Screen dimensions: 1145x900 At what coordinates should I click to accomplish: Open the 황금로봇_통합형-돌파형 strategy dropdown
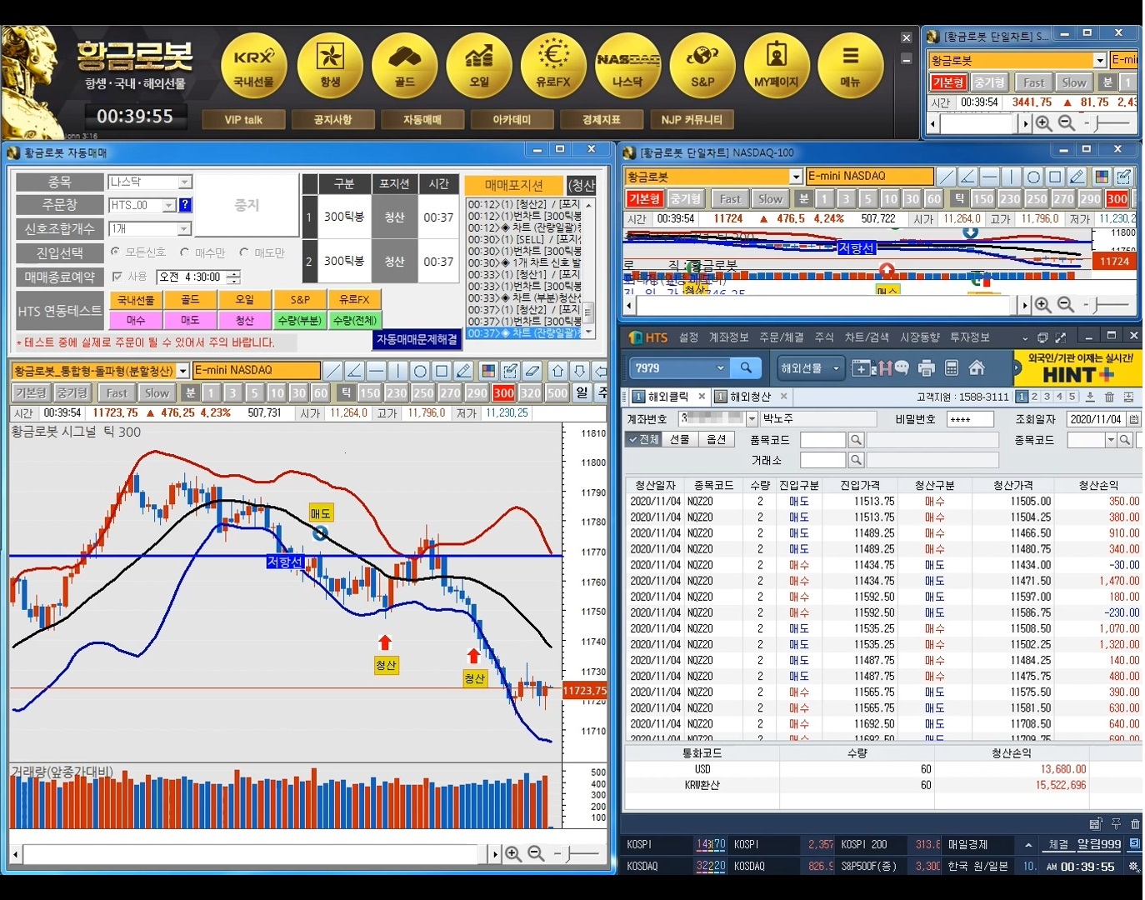(x=183, y=371)
